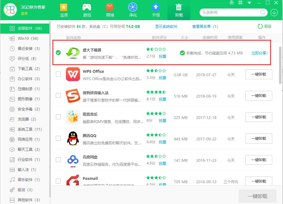The height and width of the screenshot is (204, 283).
Task: Open the 升级 upward arrow tab
Action: pyautogui.click(x=156, y=10)
